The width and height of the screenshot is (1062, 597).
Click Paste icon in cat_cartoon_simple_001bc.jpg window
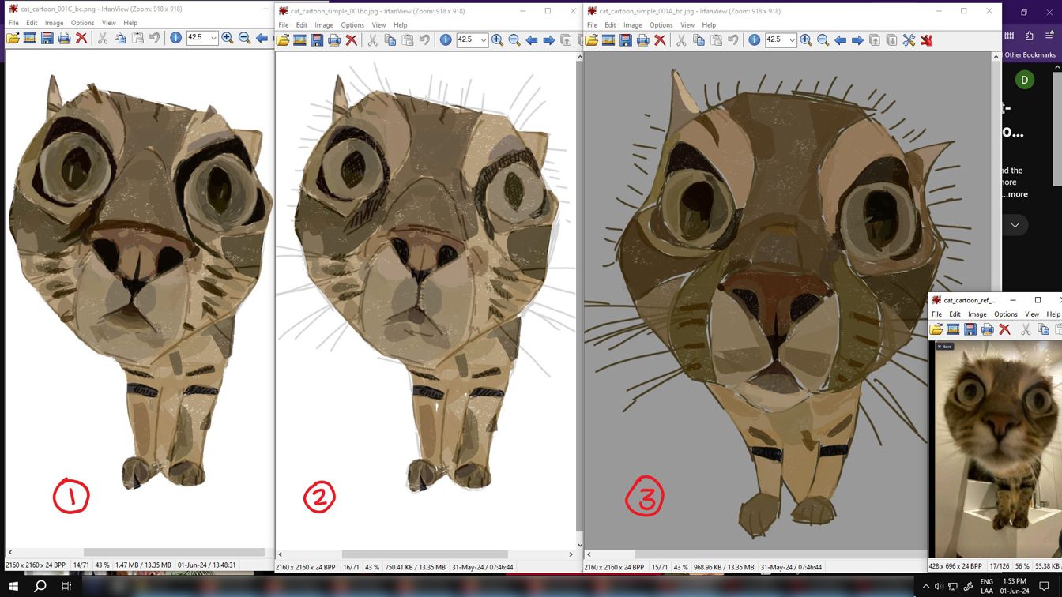pyautogui.click(x=408, y=40)
